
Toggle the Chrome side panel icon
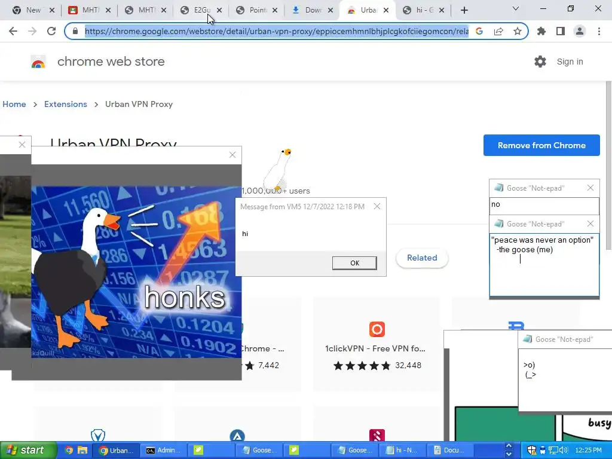(561, 31)
